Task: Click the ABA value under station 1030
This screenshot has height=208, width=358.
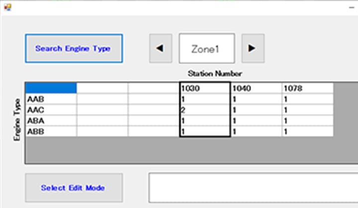Action: [x=204, y=121]
